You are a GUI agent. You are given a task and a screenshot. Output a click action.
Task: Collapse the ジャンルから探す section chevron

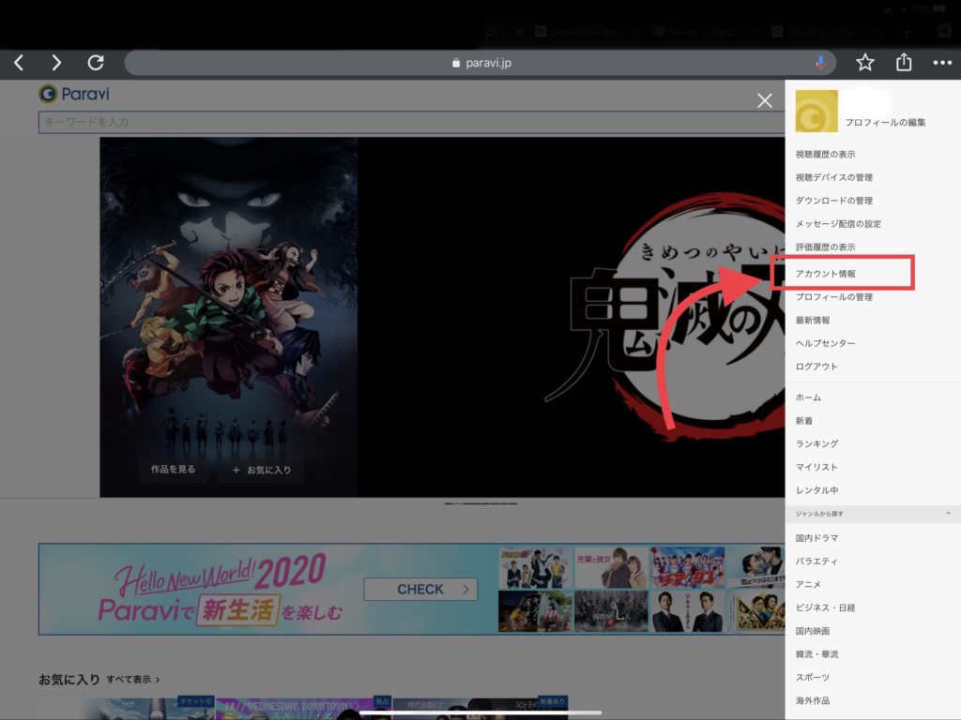click(x=948, y=514)
